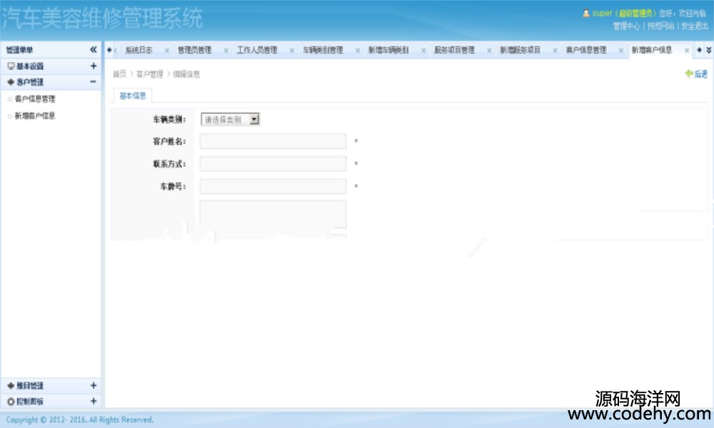714x428 pixels.
Task: Click the 安全退出 logout link
Action: [693, 26]
